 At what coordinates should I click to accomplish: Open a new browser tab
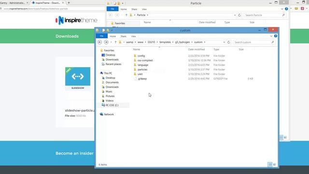(x=69, y=3)
